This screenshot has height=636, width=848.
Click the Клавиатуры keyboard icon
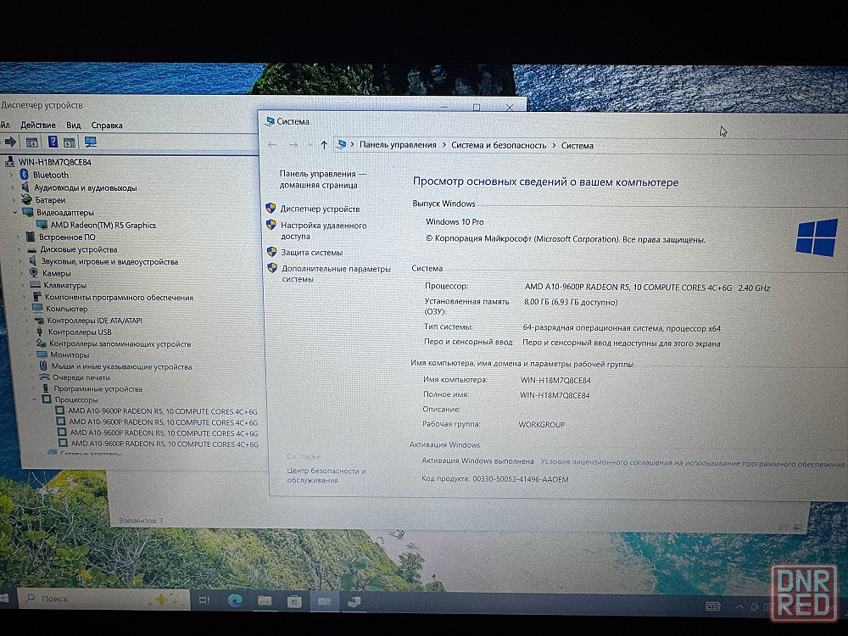(x=35, y=285)
